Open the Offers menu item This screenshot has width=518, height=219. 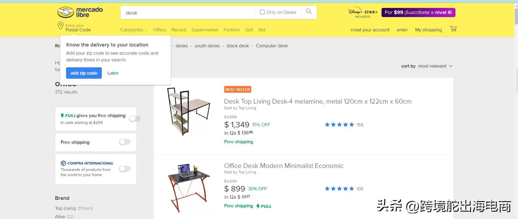pyautogui.click(x=159, y=30)
